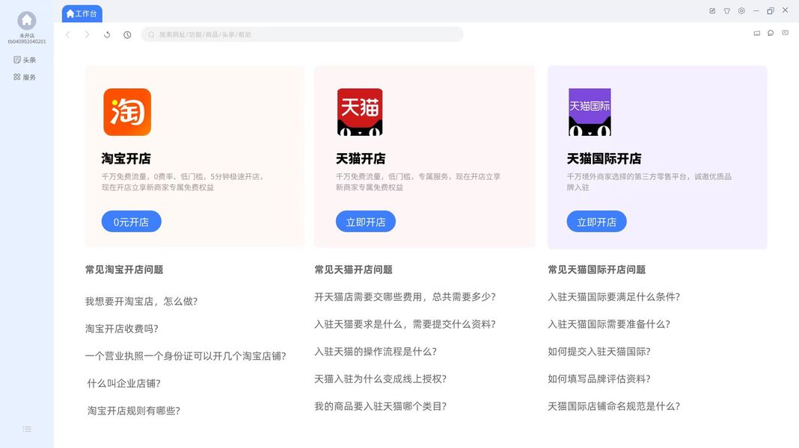The height and width of the screenshot is (448, 799).
Task: Open the feedback edit pencil icon
Action: (x=712, y=10)
